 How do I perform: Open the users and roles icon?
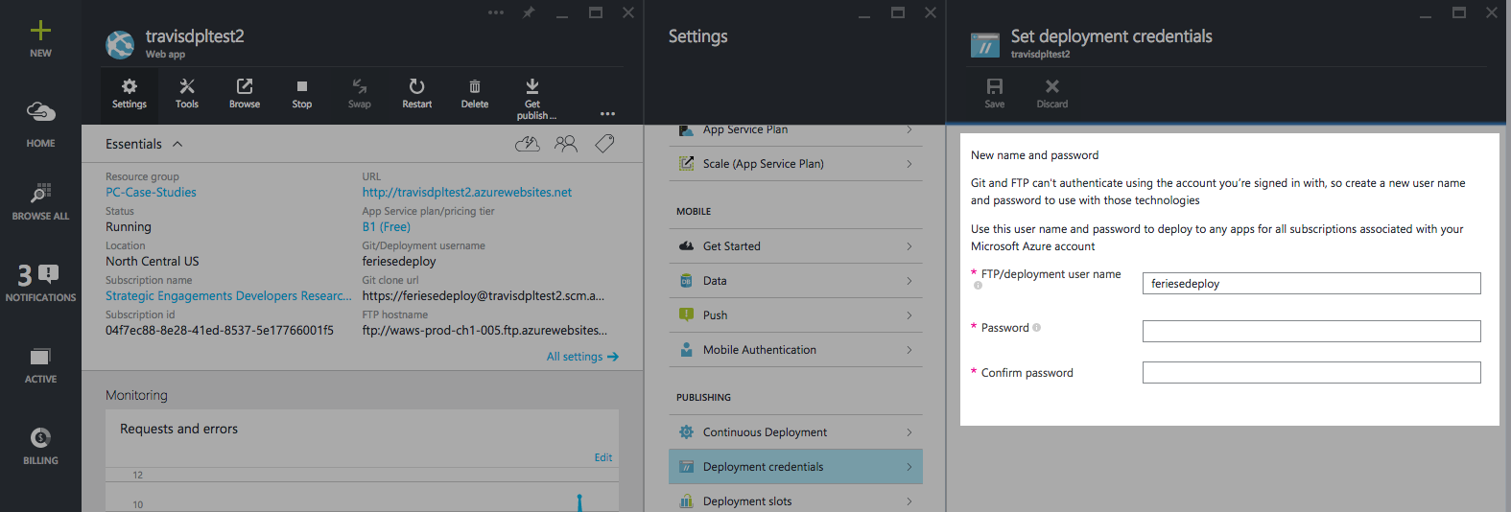pos(566,144)
